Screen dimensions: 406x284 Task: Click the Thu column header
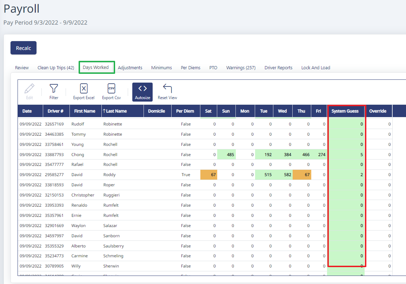[x=301, y=111]
